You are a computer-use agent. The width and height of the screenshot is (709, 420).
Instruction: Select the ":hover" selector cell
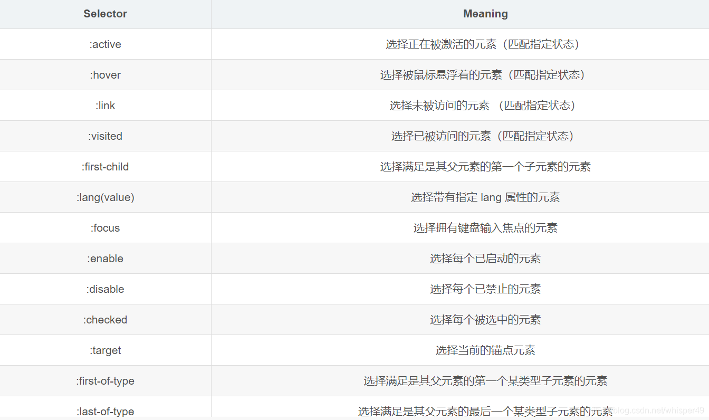click(106, 75)
